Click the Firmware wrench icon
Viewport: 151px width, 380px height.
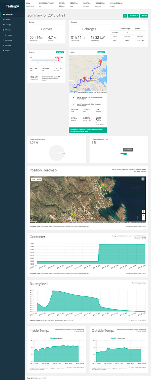pyautogui.click(x=4, y=40)
